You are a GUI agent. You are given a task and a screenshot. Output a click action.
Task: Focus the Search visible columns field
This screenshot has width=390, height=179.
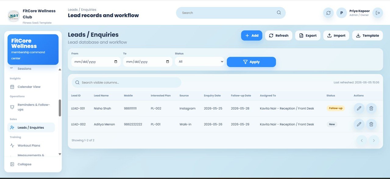click(126, 82)
